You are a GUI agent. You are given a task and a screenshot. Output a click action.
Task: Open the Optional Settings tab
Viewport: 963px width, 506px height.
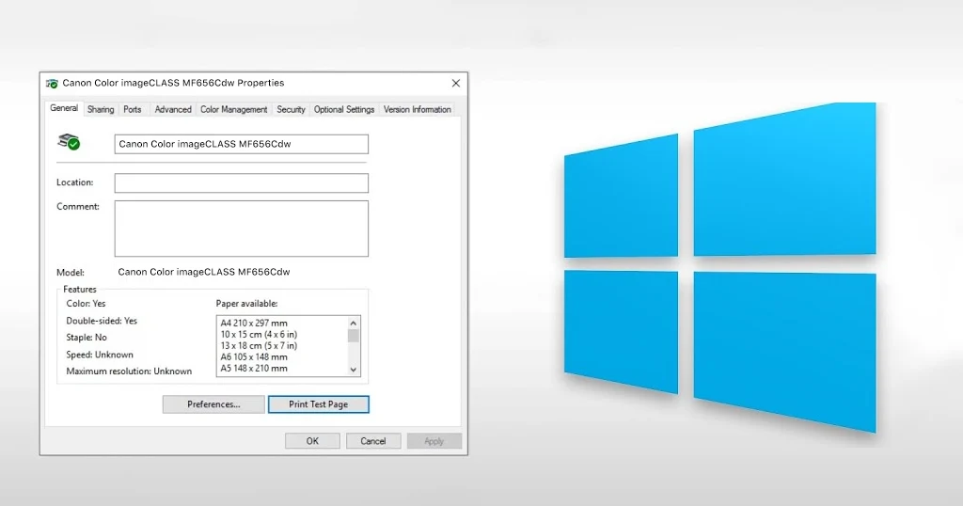pos(344,109)
